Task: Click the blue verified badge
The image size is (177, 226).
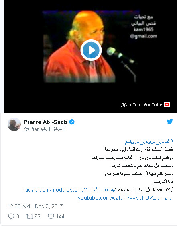Action: coord(72,122)
